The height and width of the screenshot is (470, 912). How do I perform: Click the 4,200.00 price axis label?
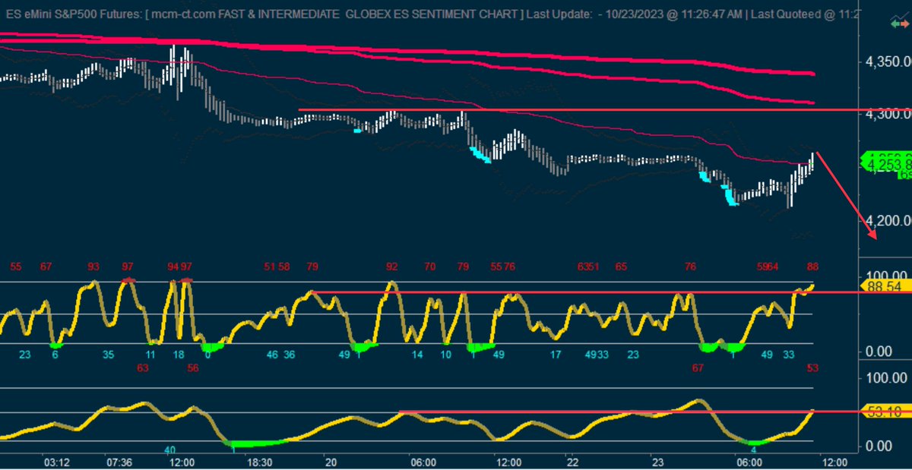click(x=888, y=221)
